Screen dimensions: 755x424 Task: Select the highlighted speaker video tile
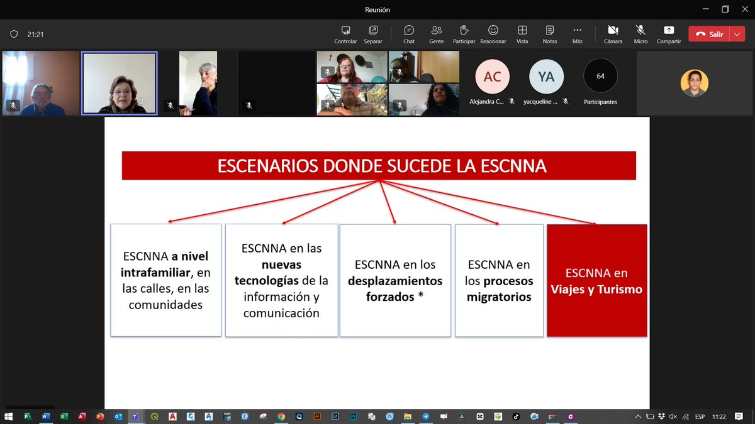(x=119, y=83)
